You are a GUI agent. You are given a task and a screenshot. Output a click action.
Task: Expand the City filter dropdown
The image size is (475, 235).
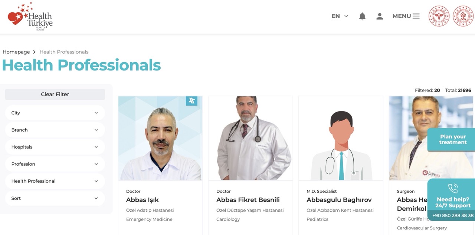coord(55,113)
